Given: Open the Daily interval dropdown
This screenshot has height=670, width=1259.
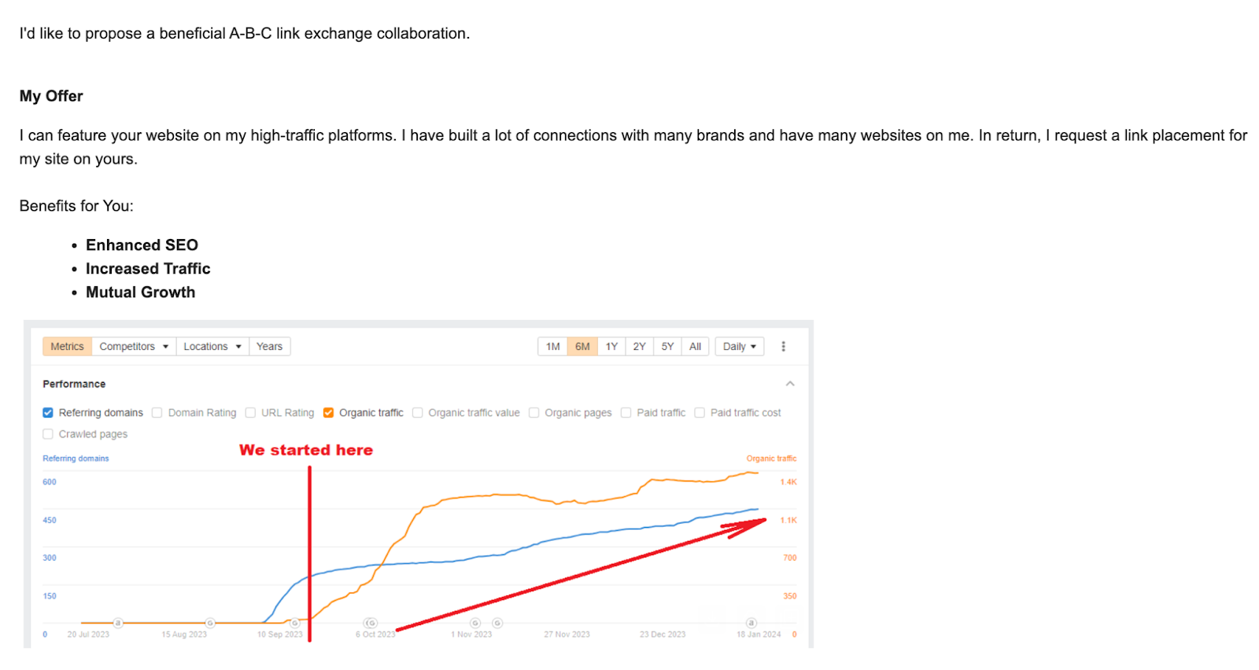Looking at the screenshot, I should (x=740, y=347).
